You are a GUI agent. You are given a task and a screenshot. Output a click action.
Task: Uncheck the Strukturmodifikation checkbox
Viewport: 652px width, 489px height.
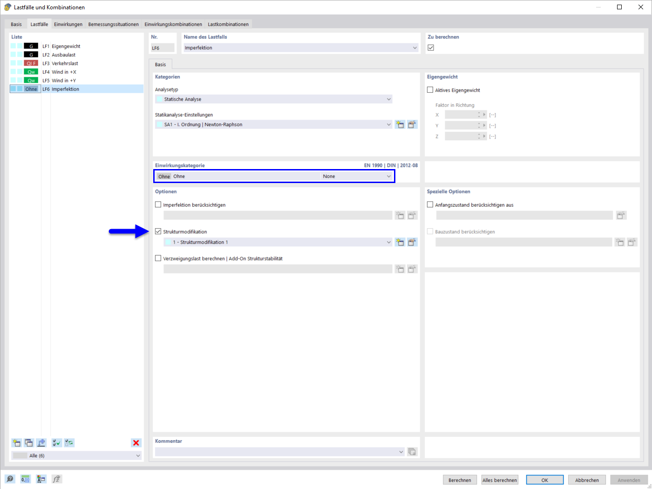pyautogui.click(x=158, y=231)
